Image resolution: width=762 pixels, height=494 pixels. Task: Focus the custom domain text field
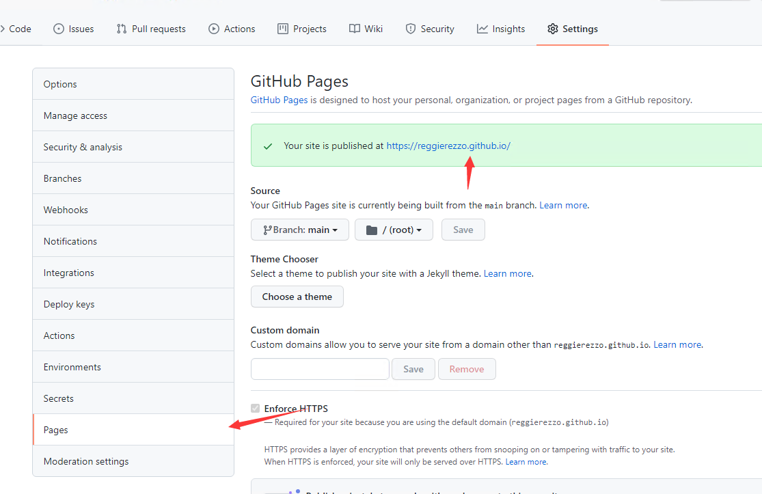pyautogui.click(x=320, y=369)
